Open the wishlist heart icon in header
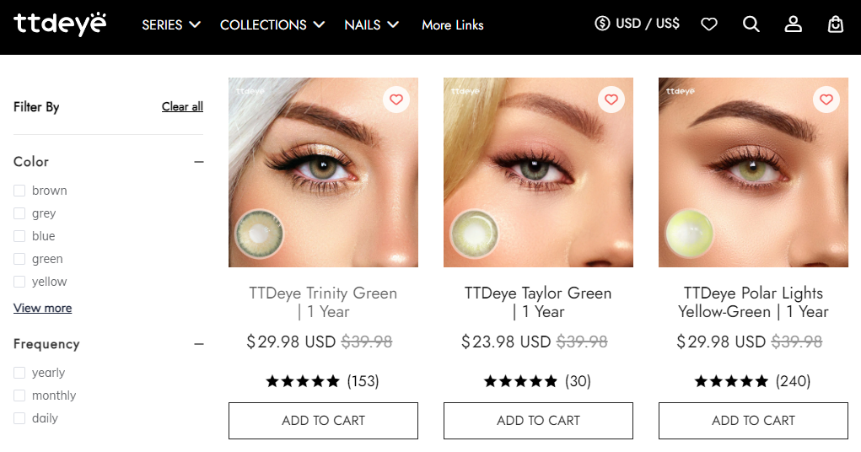 [x=709, y=24]
